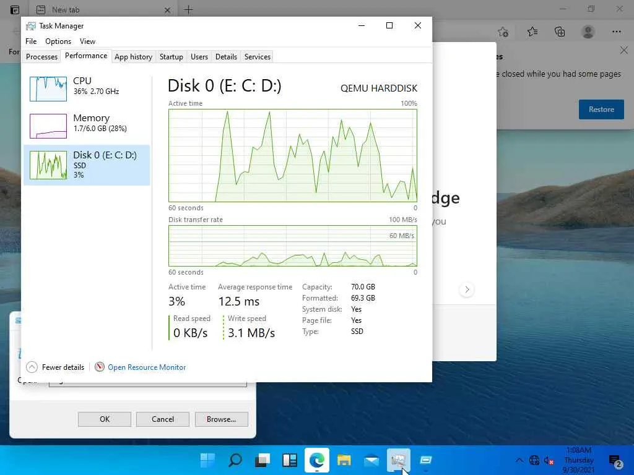This screenshot has height=475, width=634.
Task: Open Edge Favorites list icon
Action: 532,32
